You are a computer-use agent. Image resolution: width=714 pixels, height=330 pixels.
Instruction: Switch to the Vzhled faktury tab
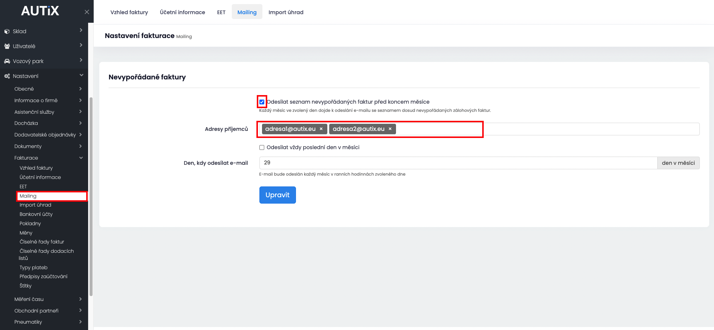[x=129, y=12]
